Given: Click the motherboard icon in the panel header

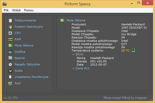Looking at the screenshot, I should [62, 21].
